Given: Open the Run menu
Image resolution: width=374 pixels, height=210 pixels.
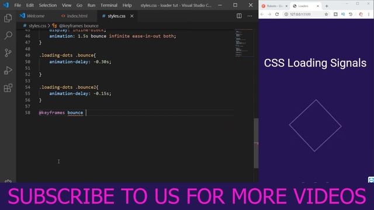Looking at the screenshot, I should point(91,5).
